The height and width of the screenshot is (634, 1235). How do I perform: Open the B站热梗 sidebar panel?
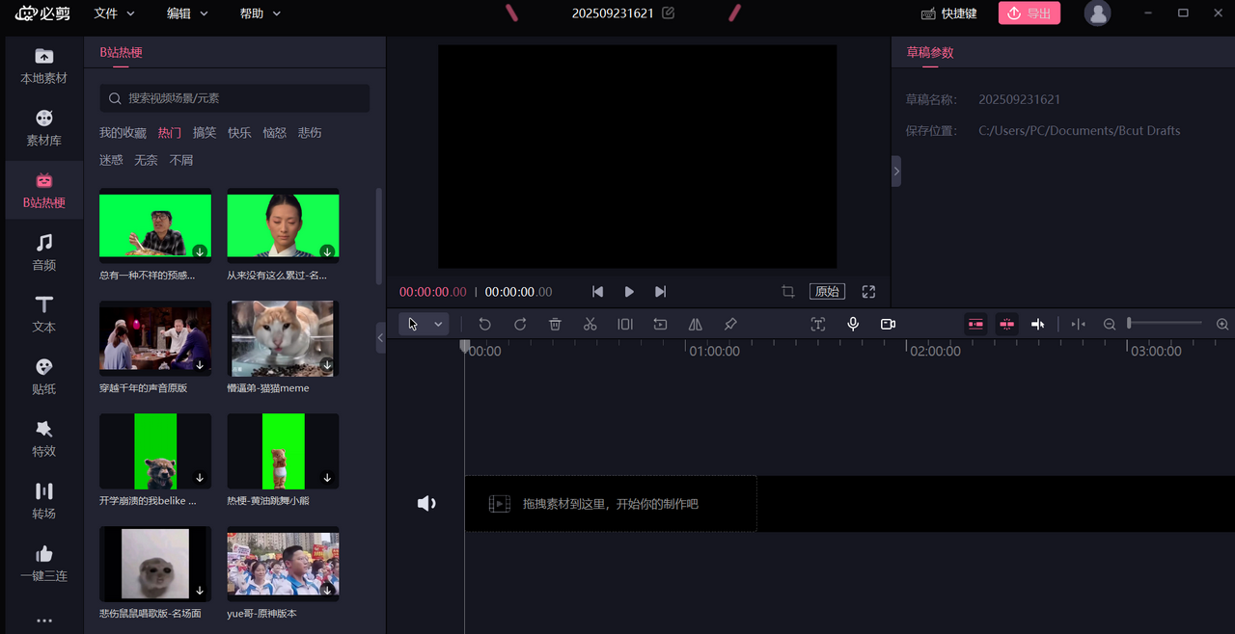tap(44, 191)
